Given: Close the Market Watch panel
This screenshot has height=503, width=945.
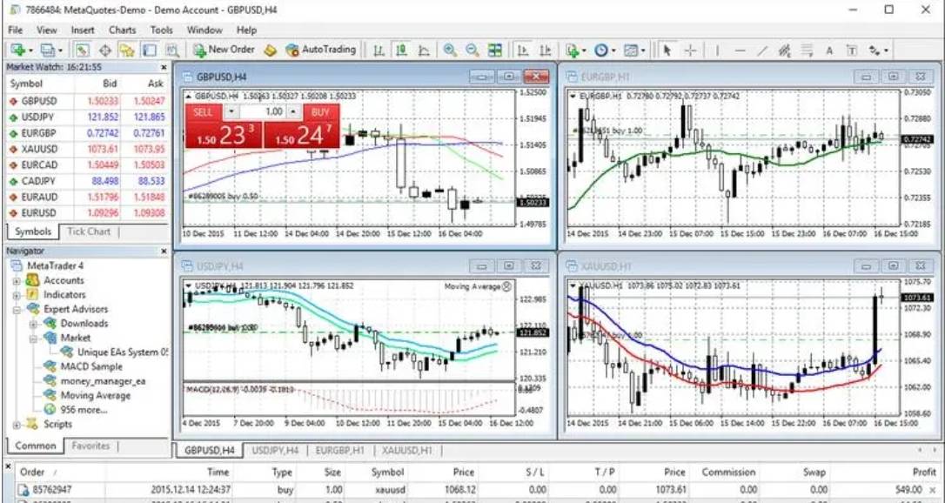Looking at the screenshot, I should click(x=164, y=68).
